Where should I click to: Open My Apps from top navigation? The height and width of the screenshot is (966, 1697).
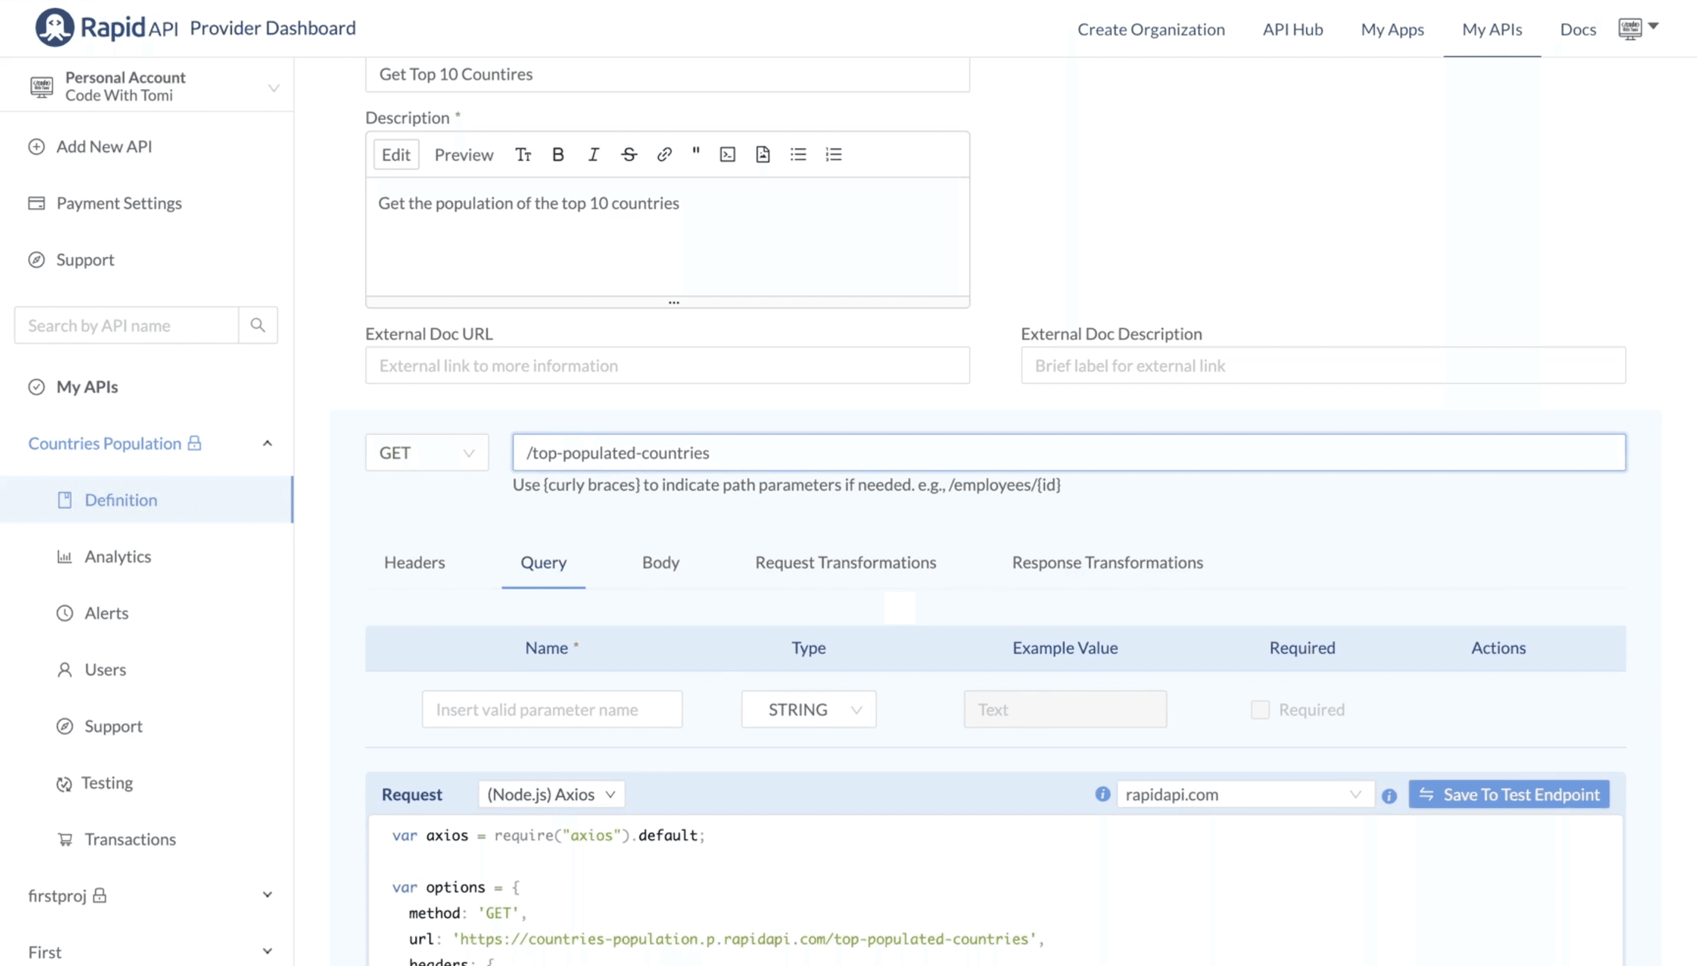click(1392, 29)
